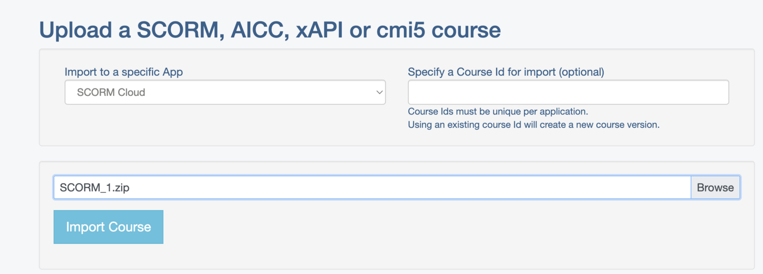Open the Import to a specific App dropdown
The height and width of the screenshot is (274, 763).
tap(225, 92)
